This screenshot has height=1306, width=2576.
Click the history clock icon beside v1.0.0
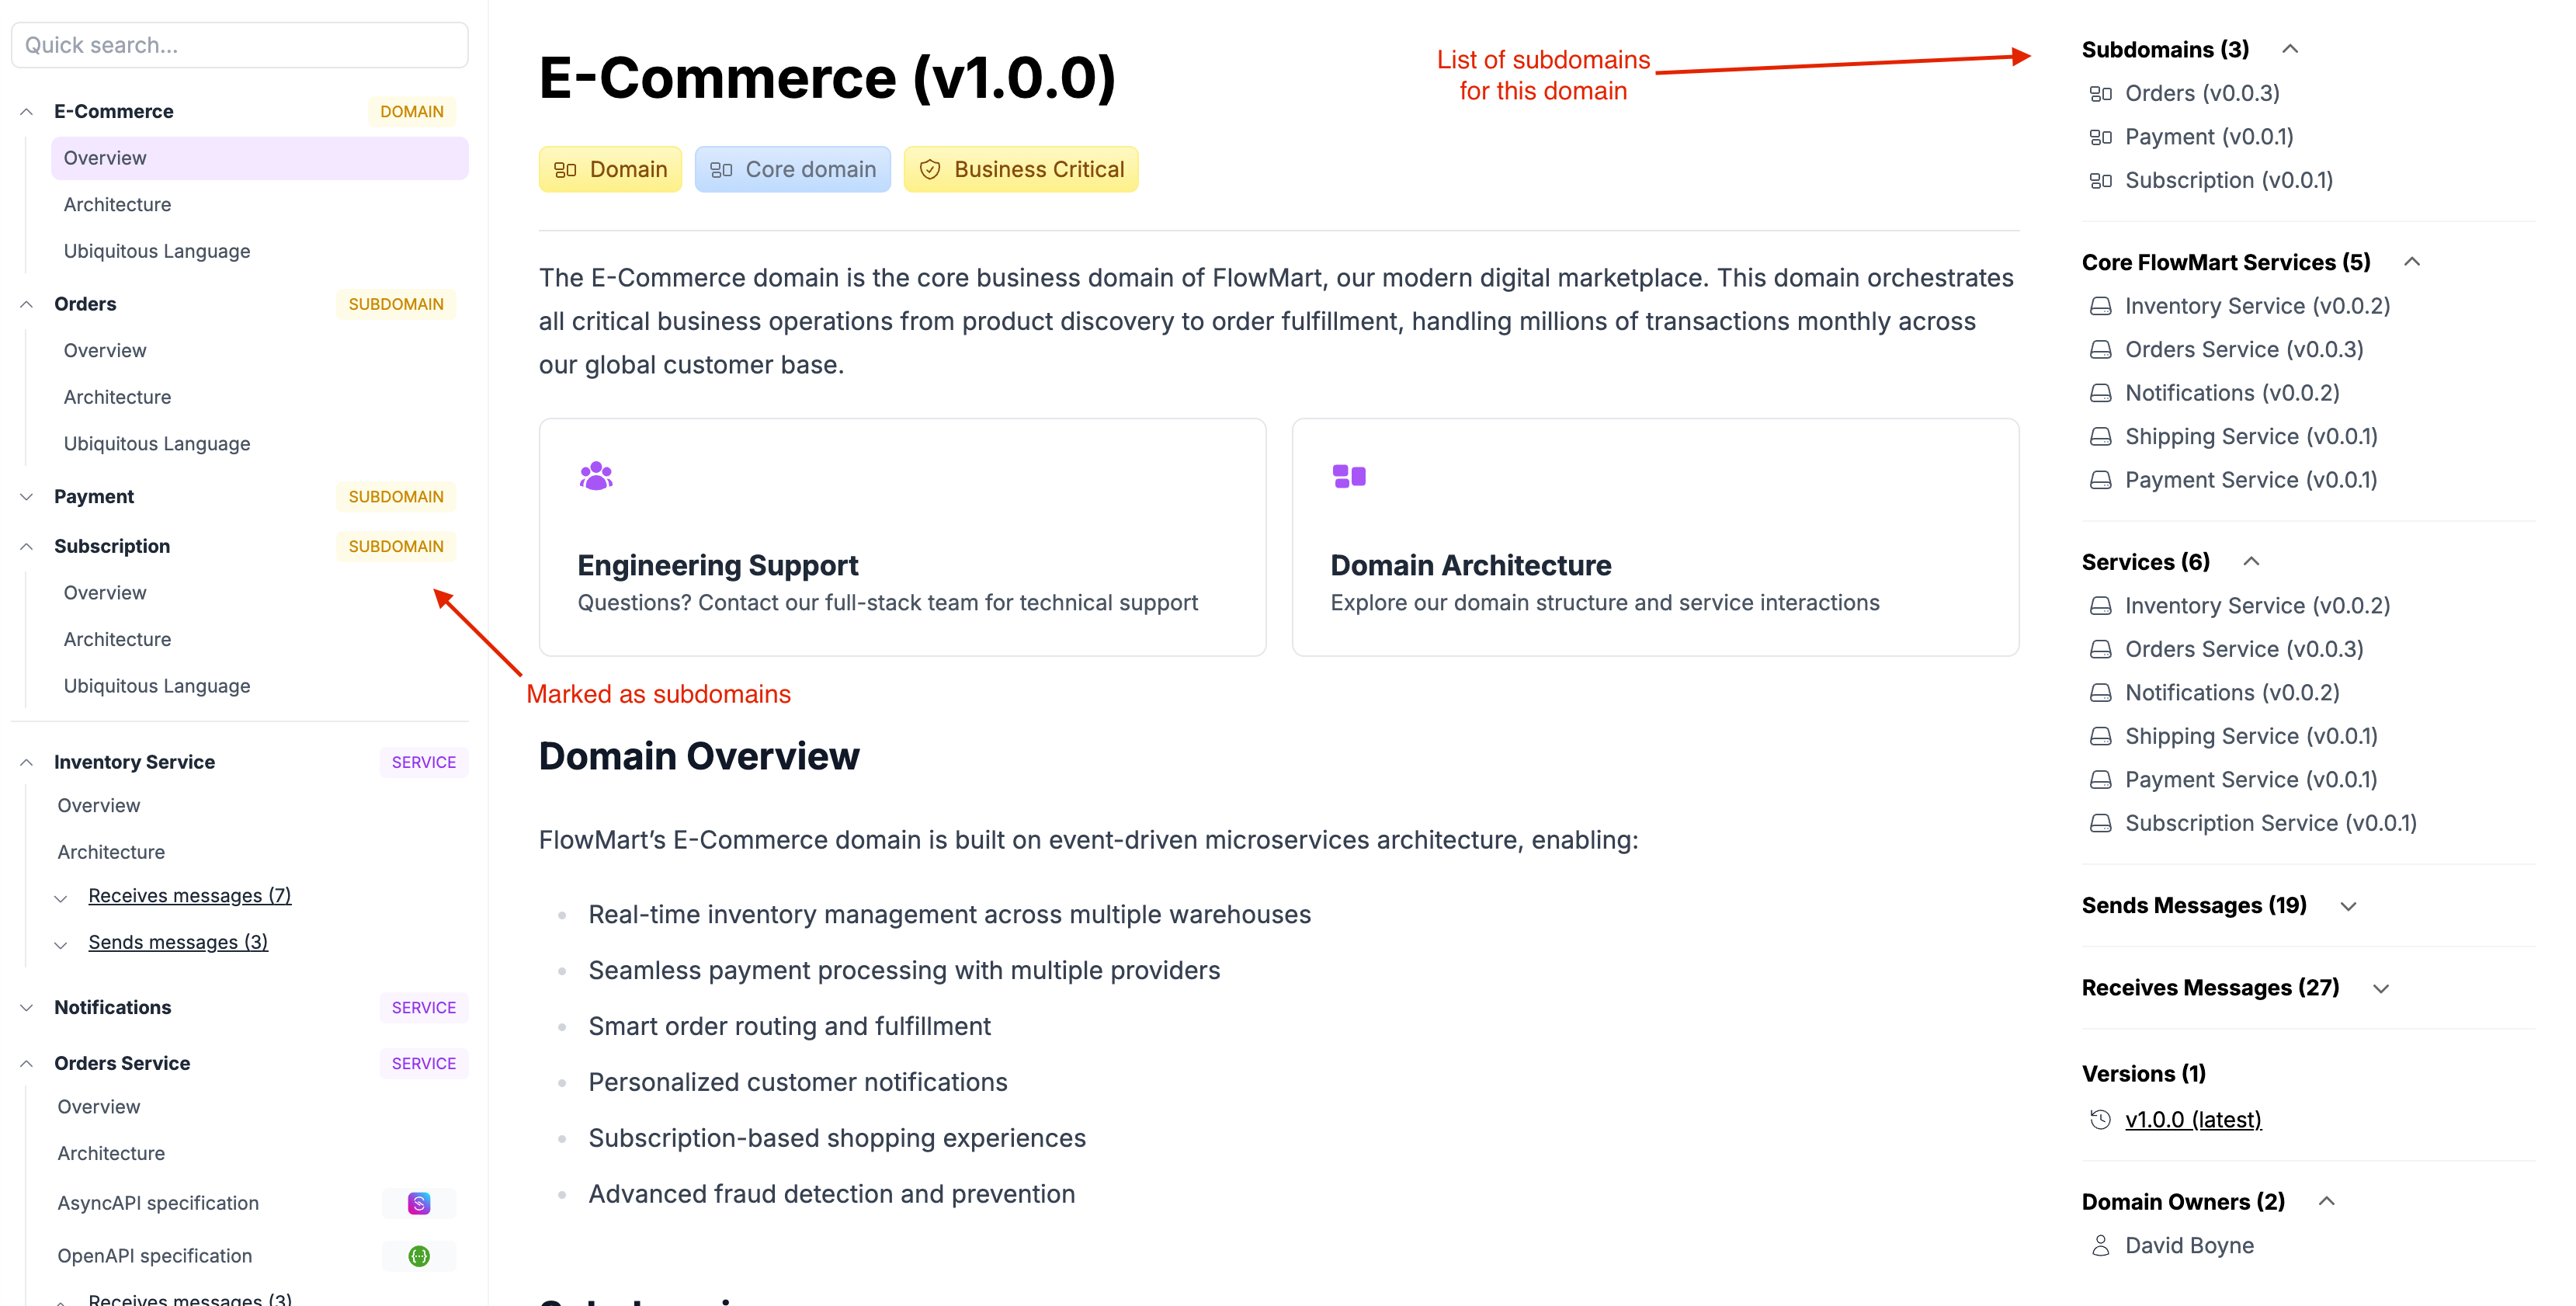(2100, 1119)
